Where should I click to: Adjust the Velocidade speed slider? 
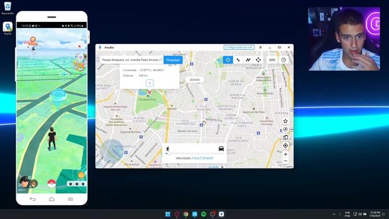[194, 154]
